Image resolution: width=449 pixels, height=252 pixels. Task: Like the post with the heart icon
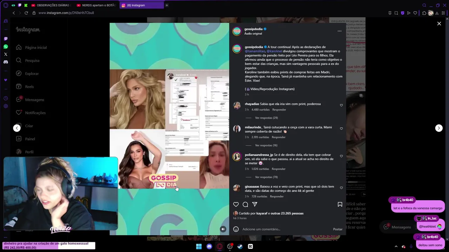pyautogui.click(x=236, y=204)
